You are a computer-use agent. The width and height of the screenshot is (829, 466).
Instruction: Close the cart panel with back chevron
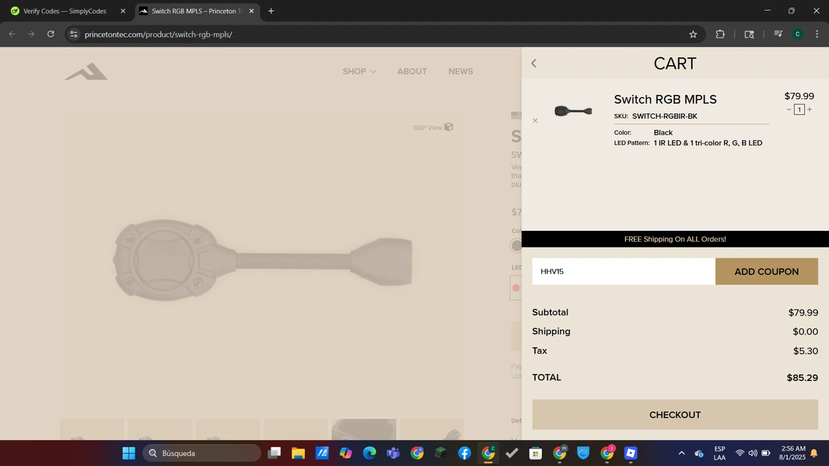pos(534,63)
